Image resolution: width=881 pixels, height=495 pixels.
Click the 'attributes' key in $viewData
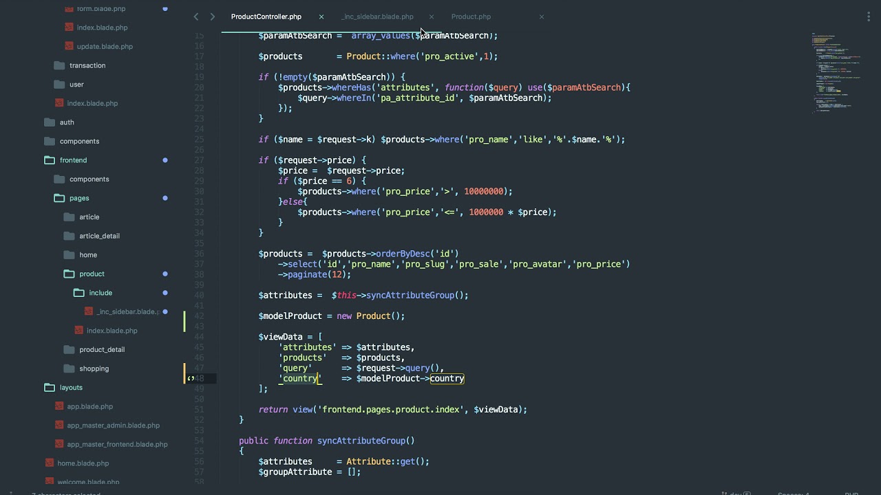coord(307,347)
